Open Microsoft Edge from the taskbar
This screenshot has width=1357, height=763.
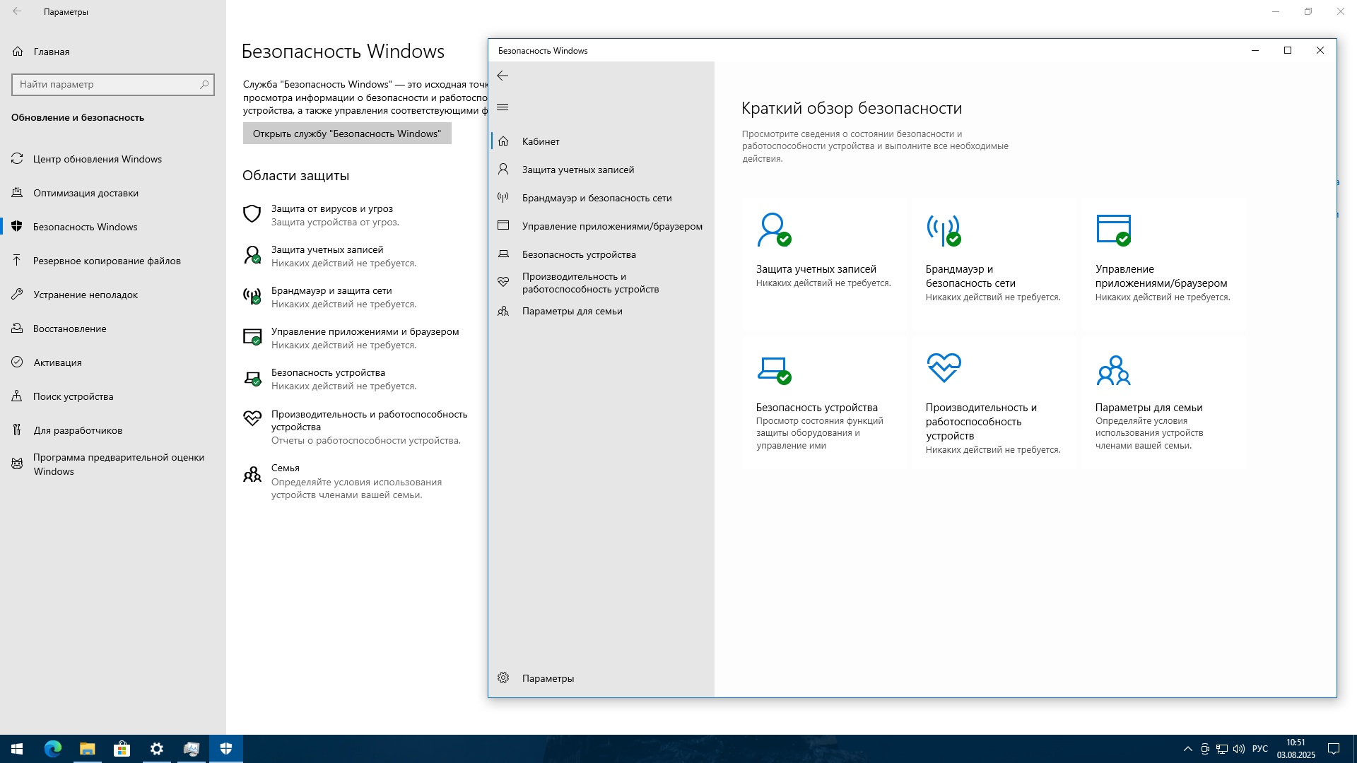[x=53, y=749]
